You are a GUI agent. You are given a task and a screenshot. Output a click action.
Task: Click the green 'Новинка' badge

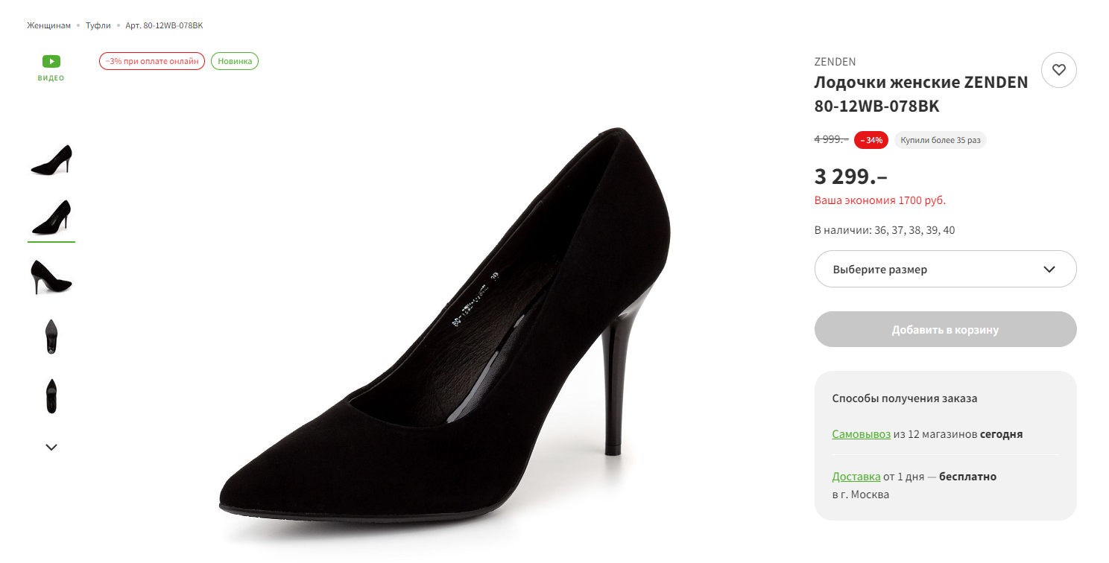[x=235, y=61]
